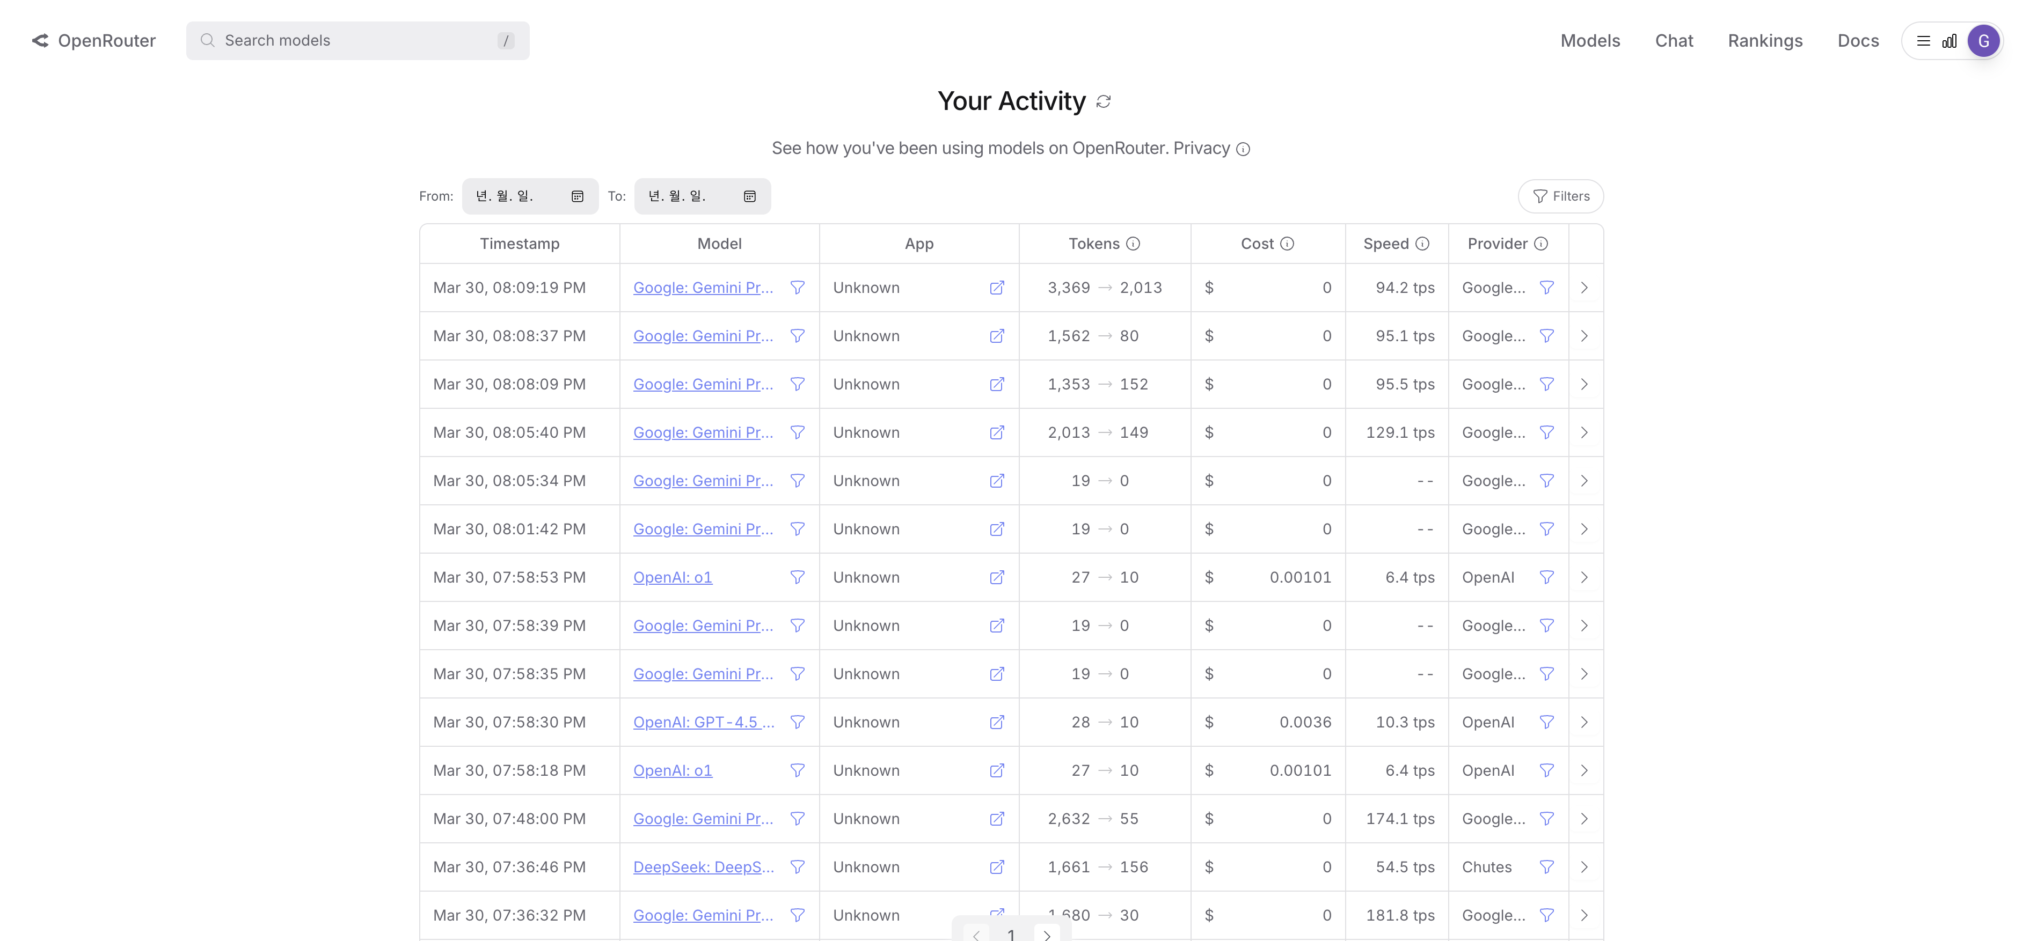Open the DeepSeek model link
The width and height of the screenshot is (2030, 941).
click(703, 867)
